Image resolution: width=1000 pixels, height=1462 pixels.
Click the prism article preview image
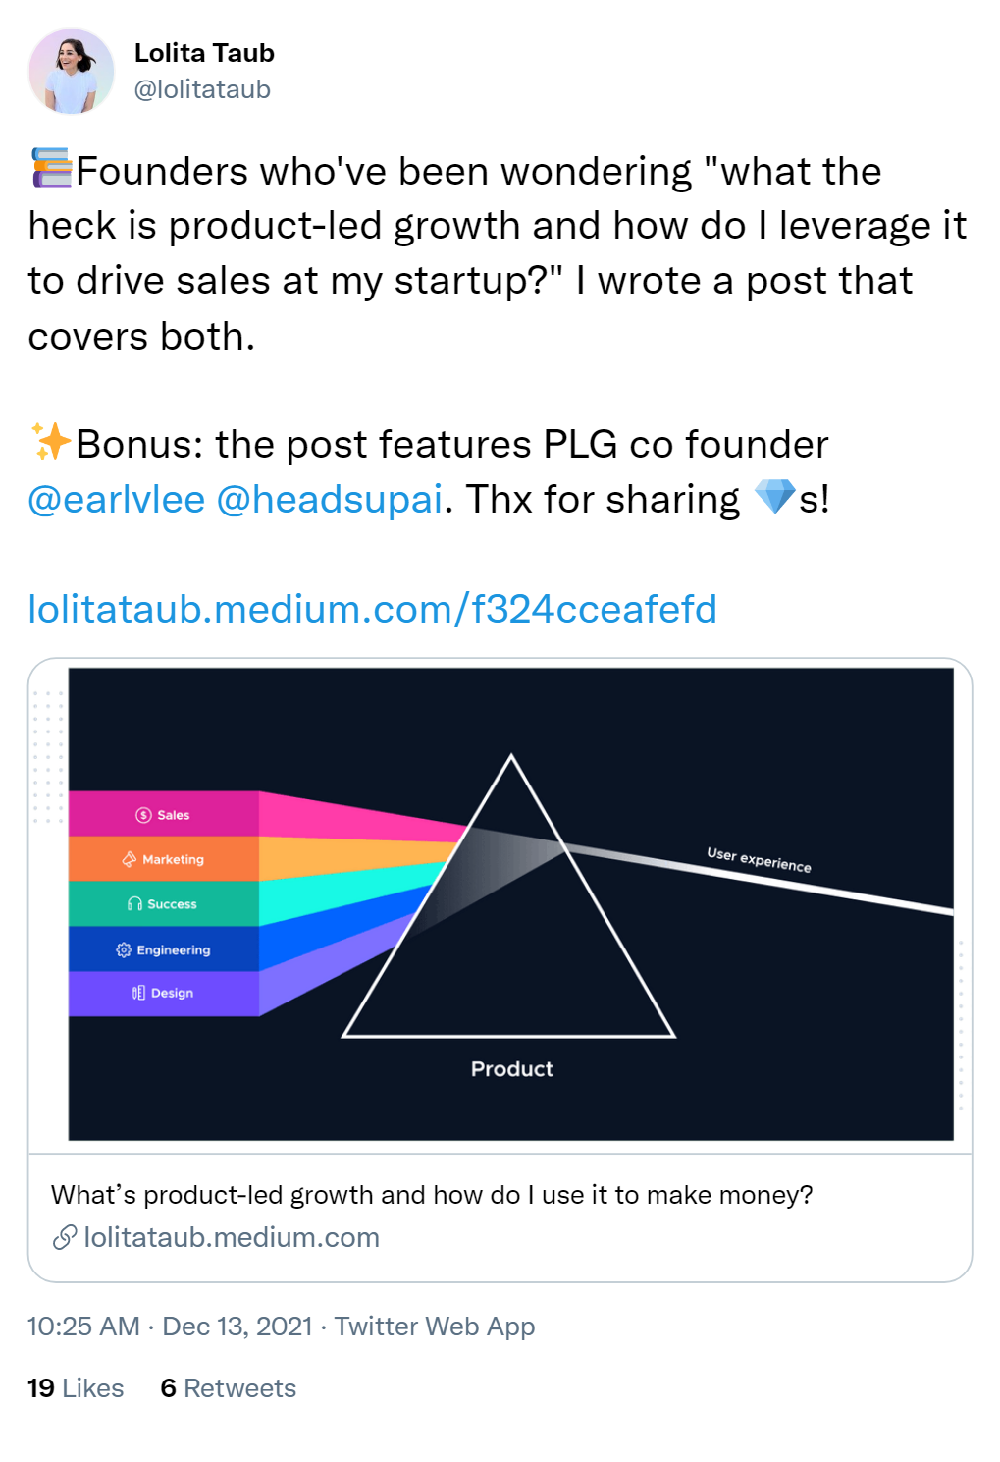click(x=510, y=904)
